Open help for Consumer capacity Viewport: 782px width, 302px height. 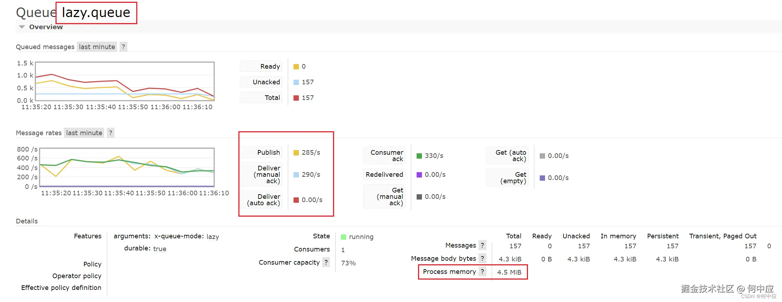pyautogui.click(x=326, y=263)
